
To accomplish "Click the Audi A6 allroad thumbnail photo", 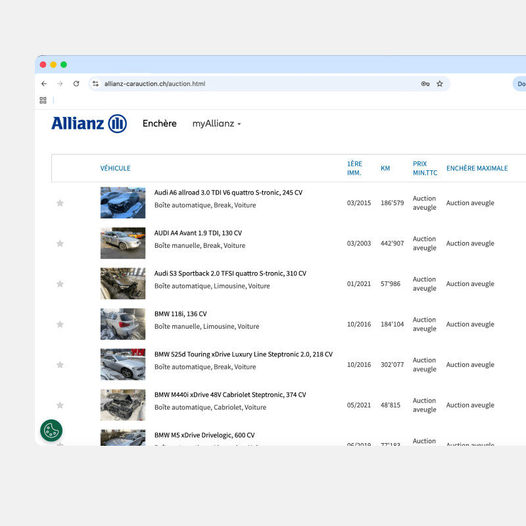I will tap(123, 203).
